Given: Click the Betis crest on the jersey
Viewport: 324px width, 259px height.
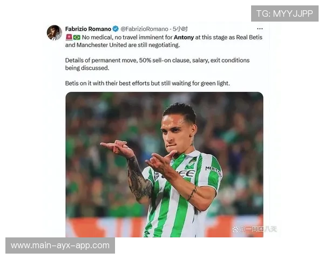Looking at the screenshot, I should (192, 163).
